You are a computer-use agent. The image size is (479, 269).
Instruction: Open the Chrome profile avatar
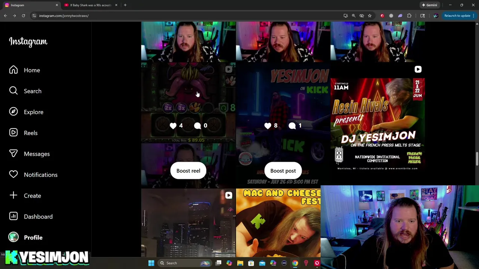[x=436, y=16]
